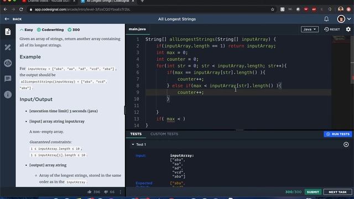Go back in browser history
Screen dimensions: 354x199
[6, 9]
